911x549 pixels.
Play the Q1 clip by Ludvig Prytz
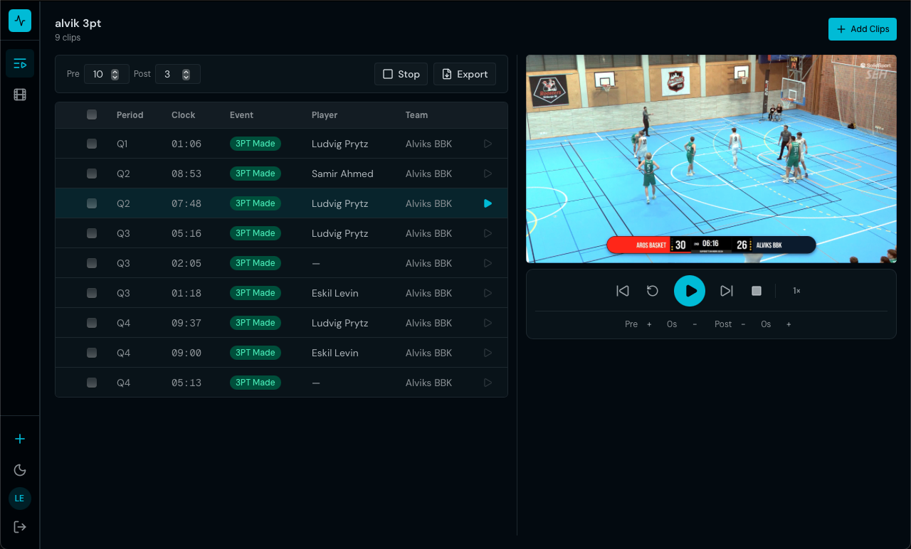(488, 143)
